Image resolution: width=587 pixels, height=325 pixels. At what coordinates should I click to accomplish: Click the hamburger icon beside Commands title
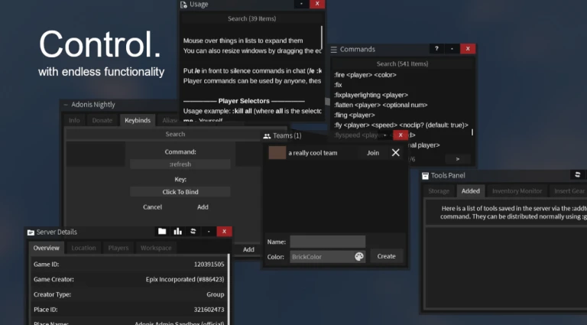(x=333, y=50)
